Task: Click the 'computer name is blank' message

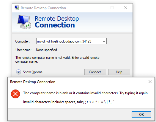Action: coord(86,93)
